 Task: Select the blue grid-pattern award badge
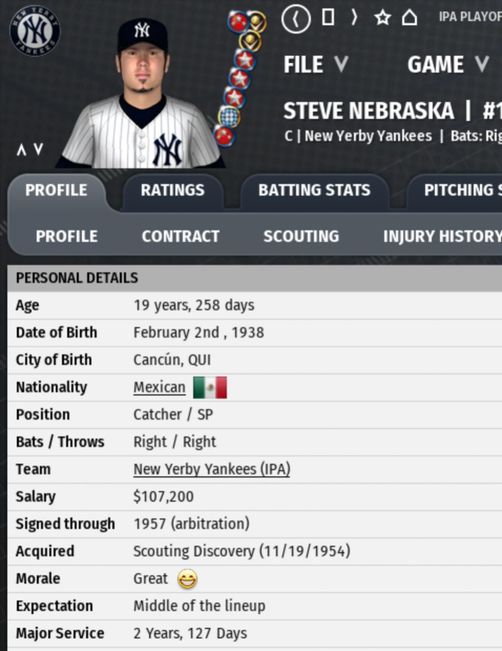(x=229, y=116)
